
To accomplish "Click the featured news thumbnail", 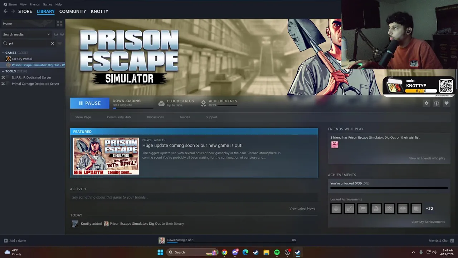I will (106, 156).
